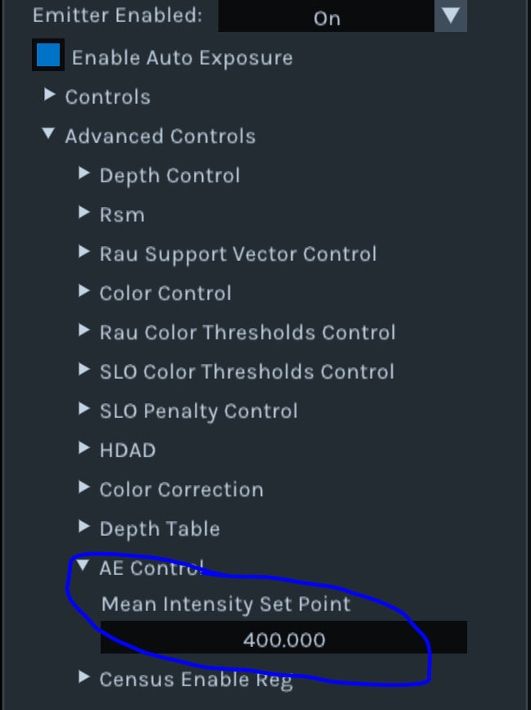Expand the Color Correction group
The height and width of the screenshot is (710, 531).
coord(83,488)
